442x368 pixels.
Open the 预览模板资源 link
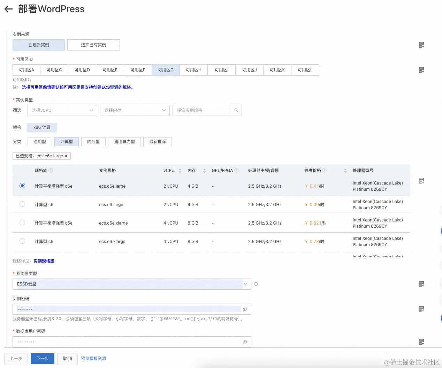(x=93, y=359)
